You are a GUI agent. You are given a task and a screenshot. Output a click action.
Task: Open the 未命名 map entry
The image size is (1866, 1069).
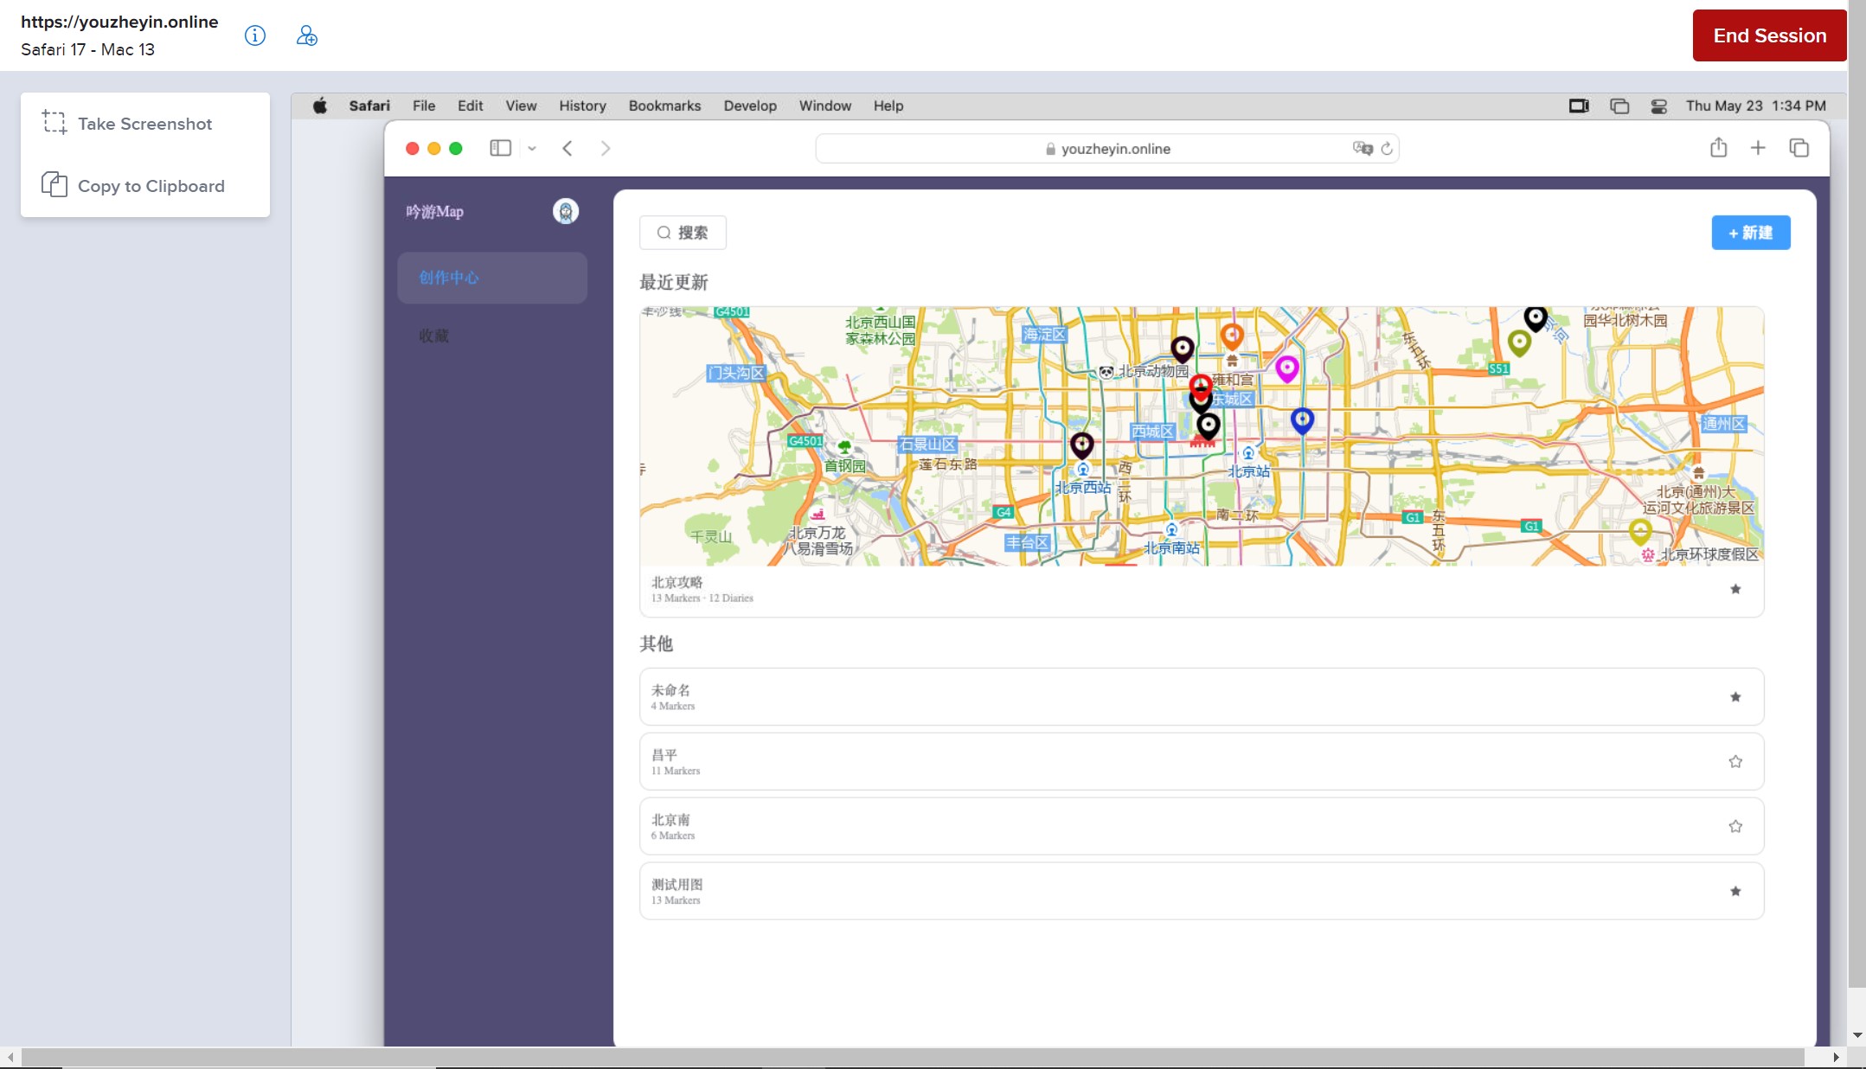click(1202, 697)
